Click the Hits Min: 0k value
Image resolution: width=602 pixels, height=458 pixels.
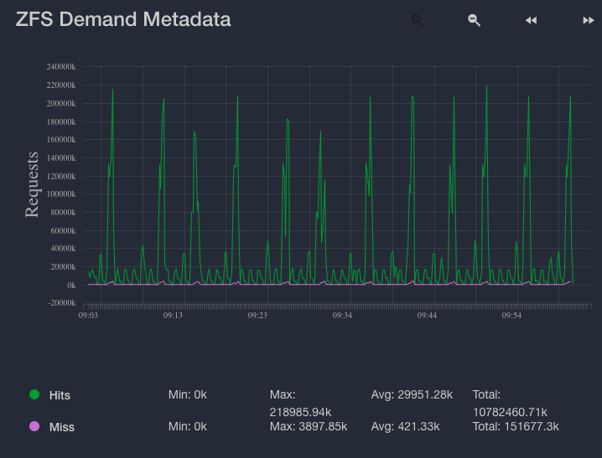[187, 394]
